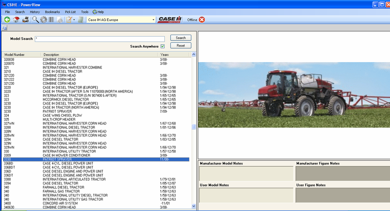Select row 330 INTERNATIONAL UTILITY TRACTOR
Screen dimensions: 390x211
(96, 151)
